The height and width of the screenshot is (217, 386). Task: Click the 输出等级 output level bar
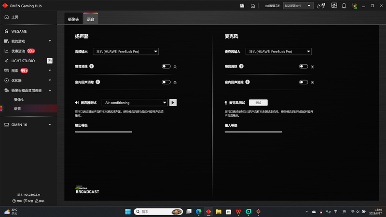click(103, 131)
